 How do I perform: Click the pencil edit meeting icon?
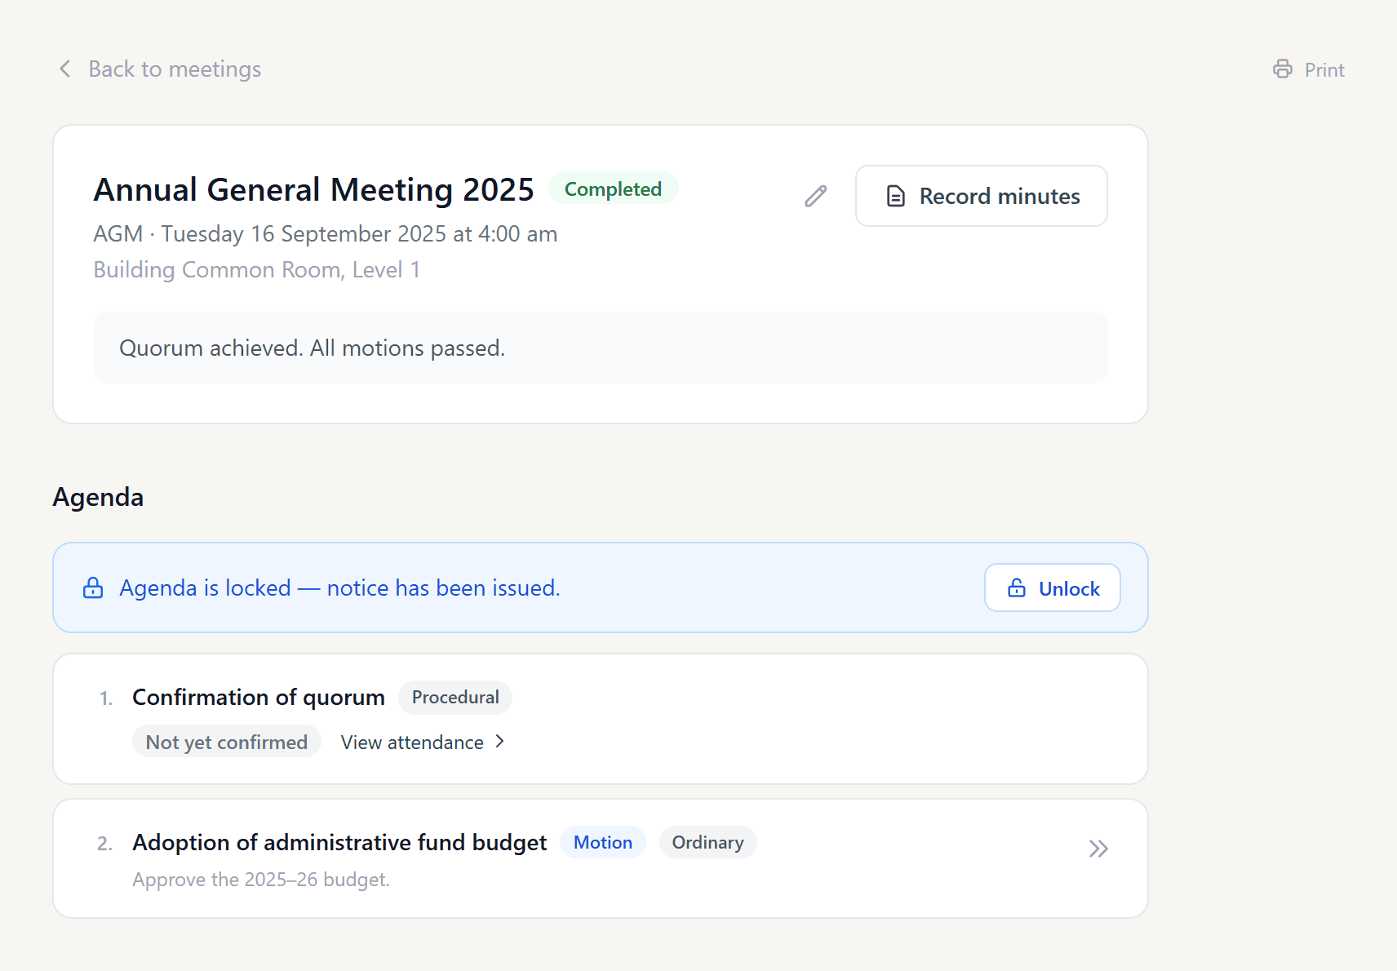[x=815, y=196]
